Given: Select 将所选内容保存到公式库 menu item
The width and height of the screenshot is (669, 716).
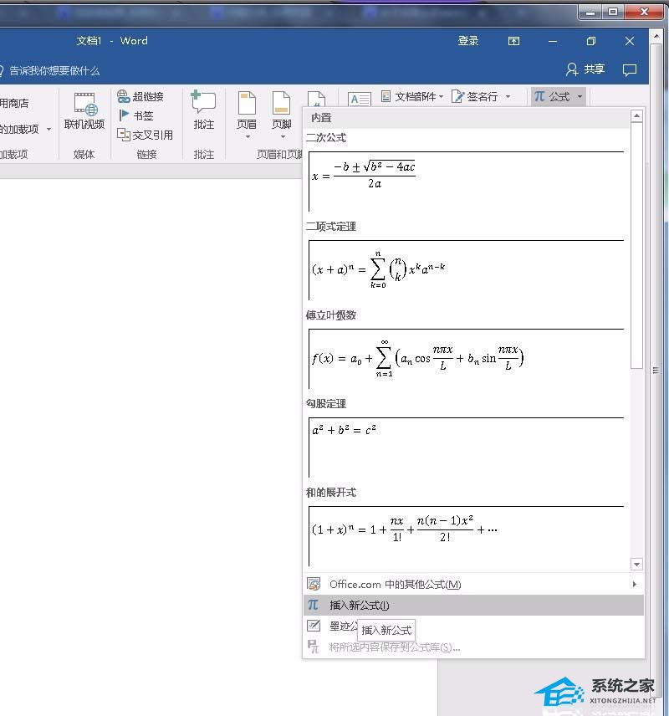Looking at the screenshot, I should [473, 647].
